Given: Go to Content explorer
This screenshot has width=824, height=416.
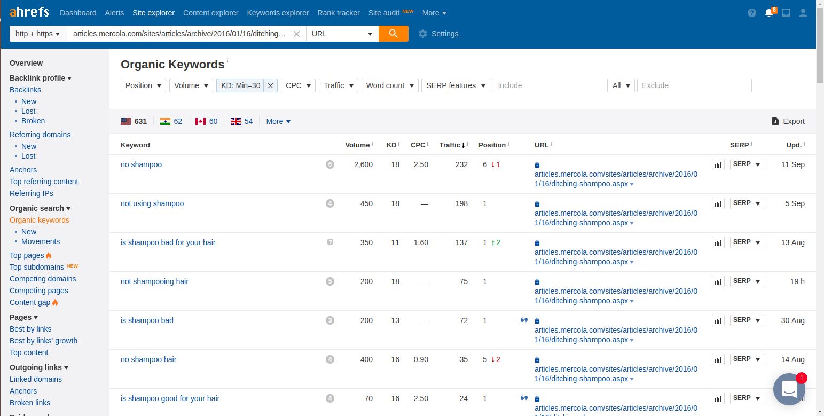Looking at the screenshot, I should [210, 13].
